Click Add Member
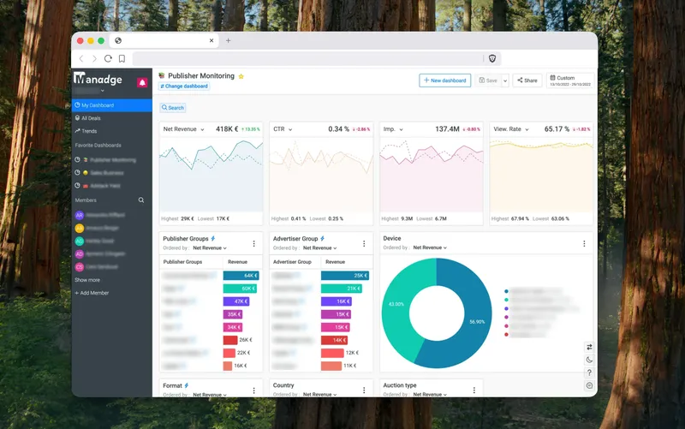This screenshot has height=429, width=685. [x=92, y=293]
